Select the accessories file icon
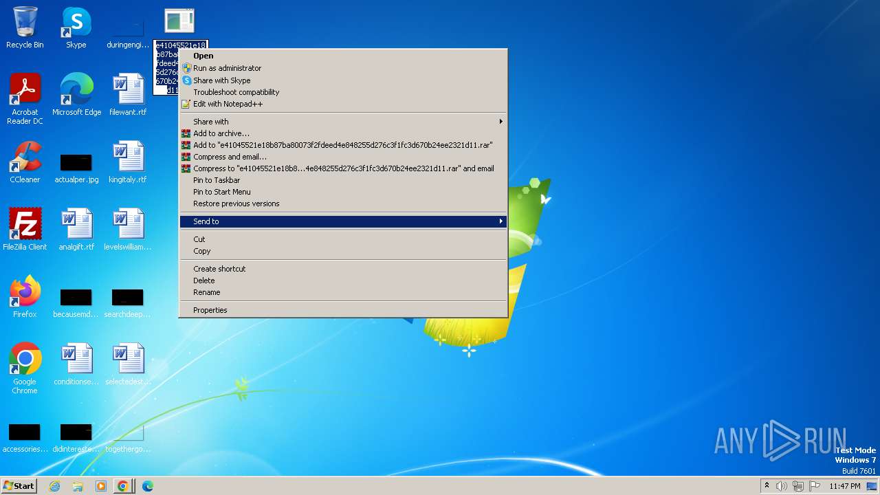Image resolution: width=880 pixels, height=495 pixels. pyautogui.click(x=25, y=437)
